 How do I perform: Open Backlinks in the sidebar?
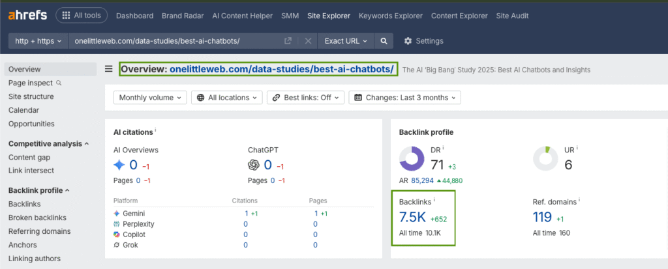pyautogui.click(x=24, y=205)
